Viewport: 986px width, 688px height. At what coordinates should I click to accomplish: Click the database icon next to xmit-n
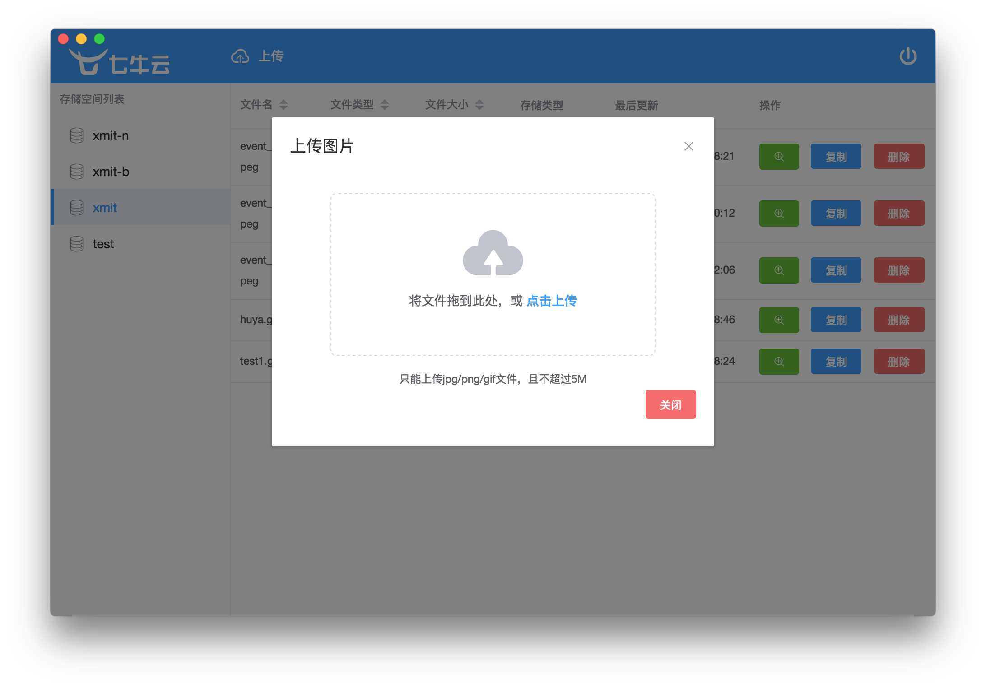click(77, 135)
